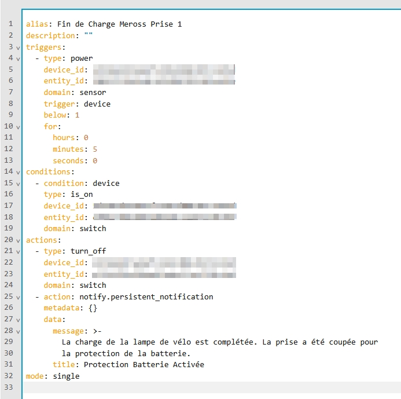This screenshot has height=399, width=401.
Task: Fold the '- type: power' trigger block
Action: pyautogui.click(x=18, y=58)
